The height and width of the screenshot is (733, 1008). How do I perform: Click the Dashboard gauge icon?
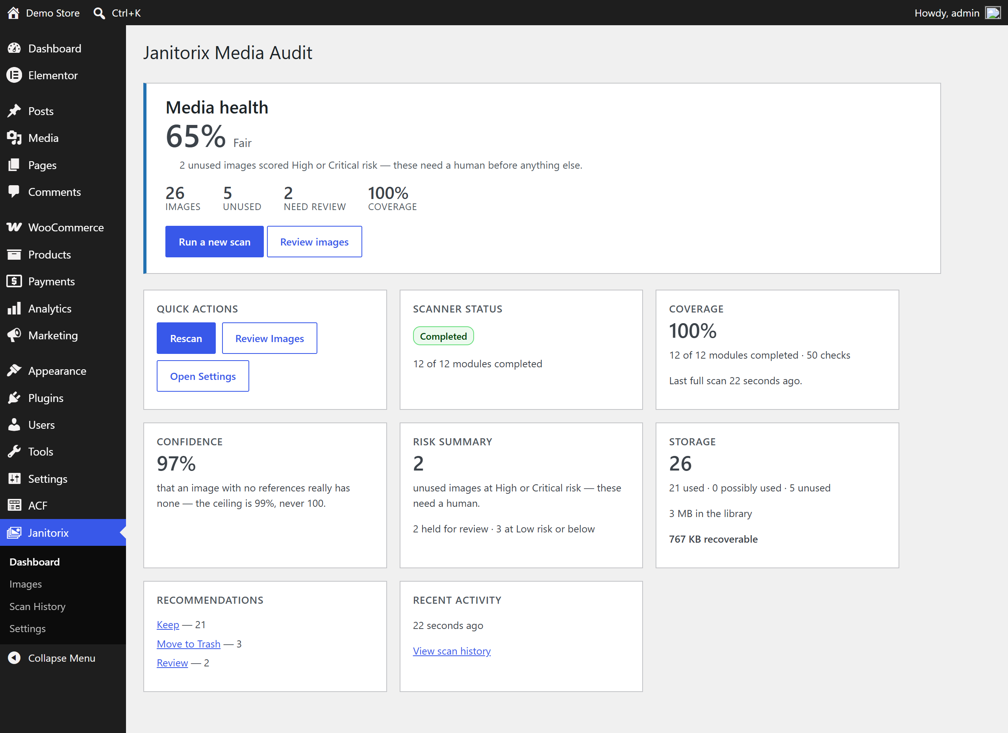(14, 48)
